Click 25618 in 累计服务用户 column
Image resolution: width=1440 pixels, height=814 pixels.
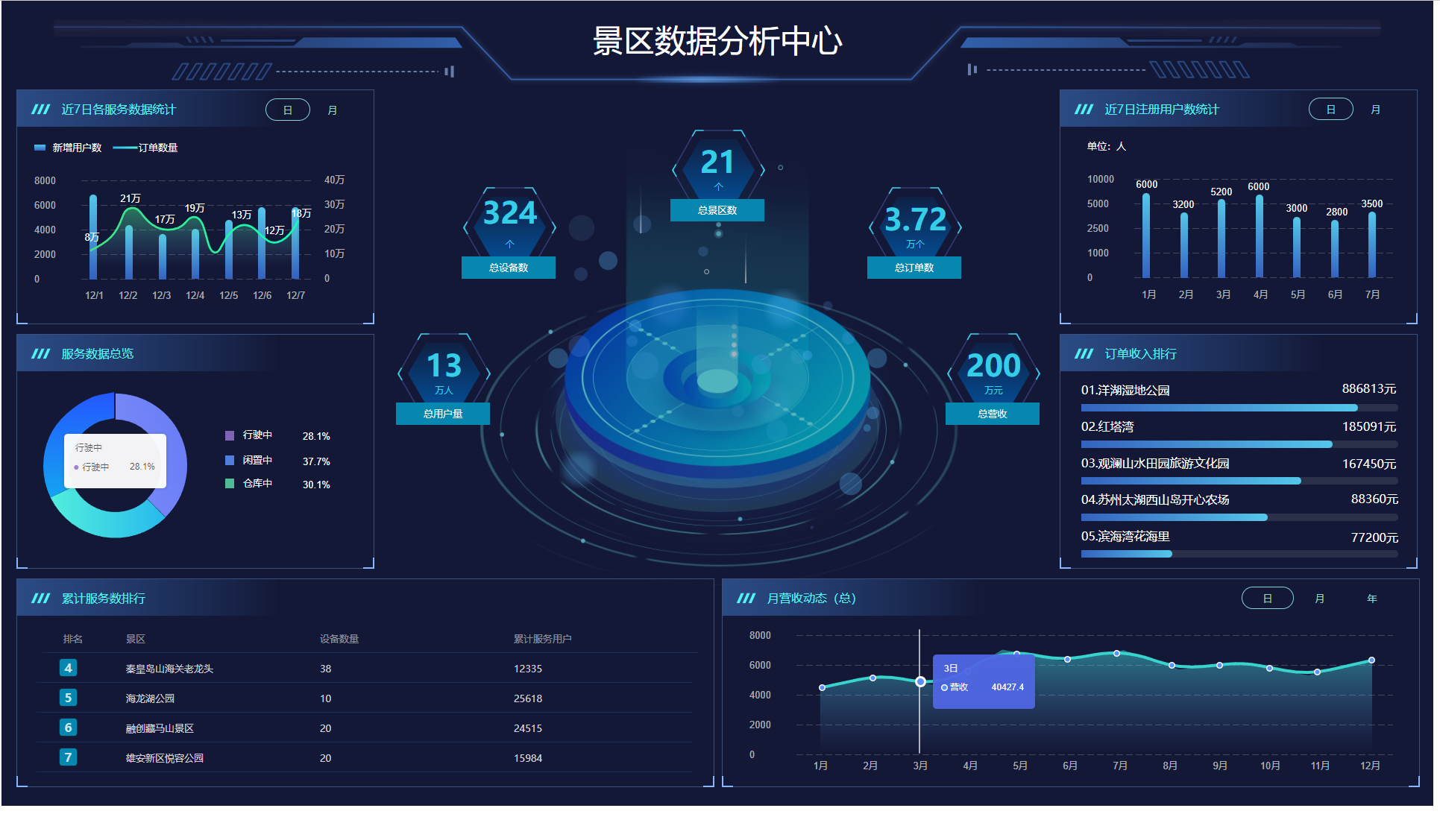pyautogui.click(x=528, y=699)
